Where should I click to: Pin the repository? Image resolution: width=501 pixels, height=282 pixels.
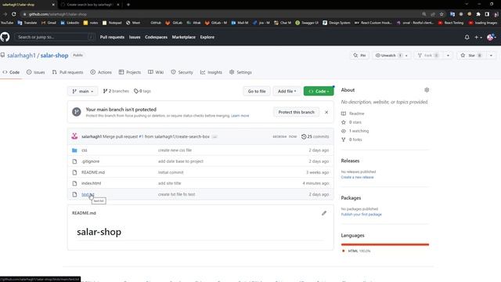click(359, 56)
